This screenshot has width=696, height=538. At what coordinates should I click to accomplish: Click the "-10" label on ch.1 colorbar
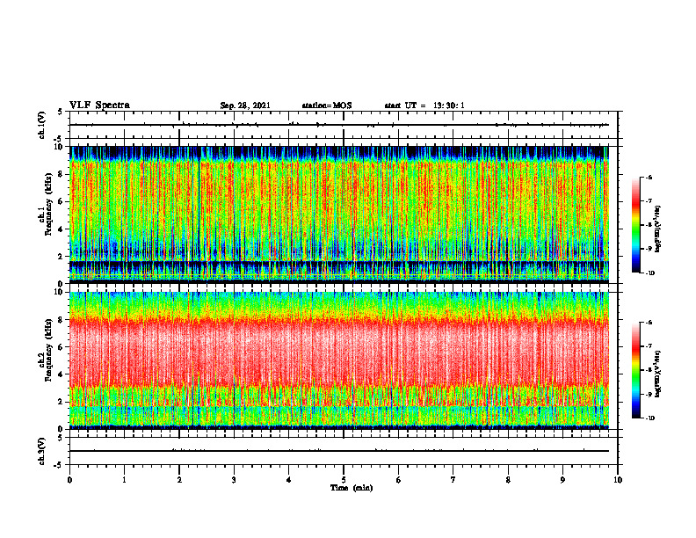(649, 273)
